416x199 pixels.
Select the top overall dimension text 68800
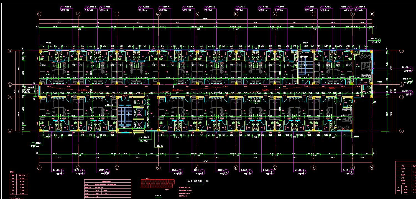pyautogui.click(x=205, y=19)
